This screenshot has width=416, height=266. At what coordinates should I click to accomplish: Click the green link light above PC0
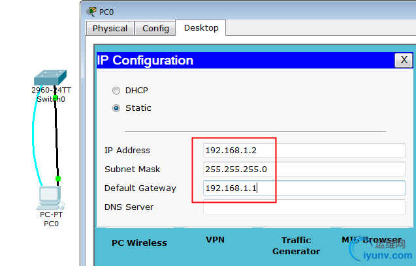point(58,178)
